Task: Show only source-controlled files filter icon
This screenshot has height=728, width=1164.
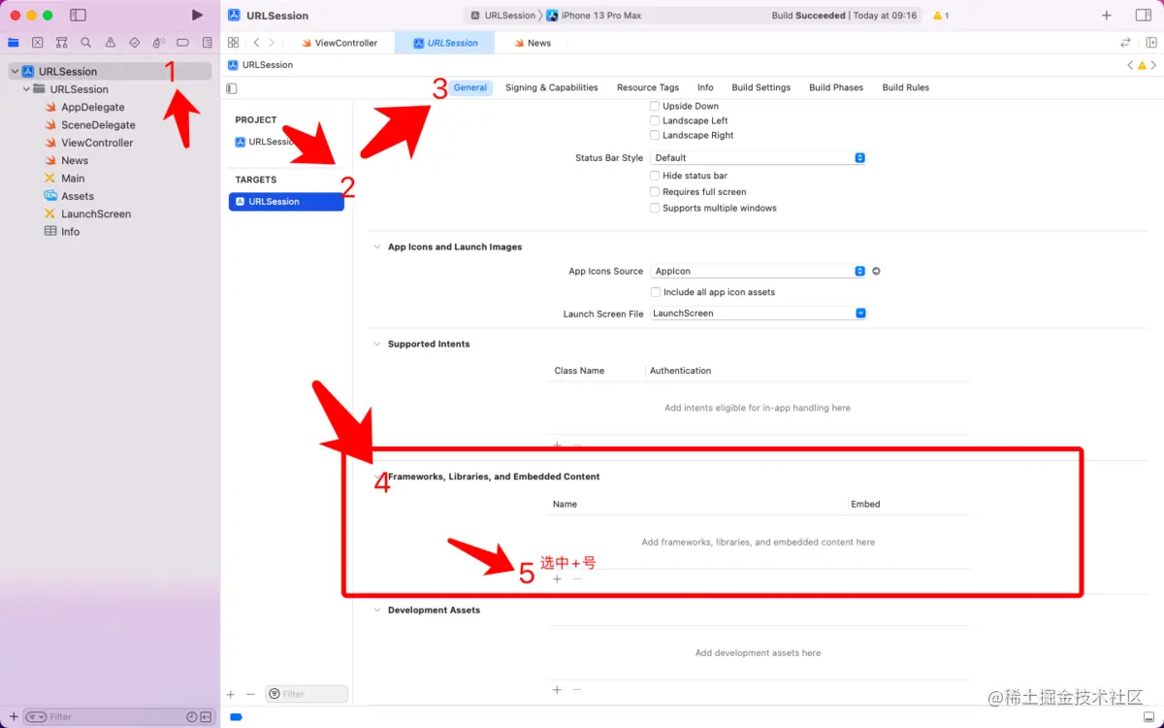Action: [206, 716]
